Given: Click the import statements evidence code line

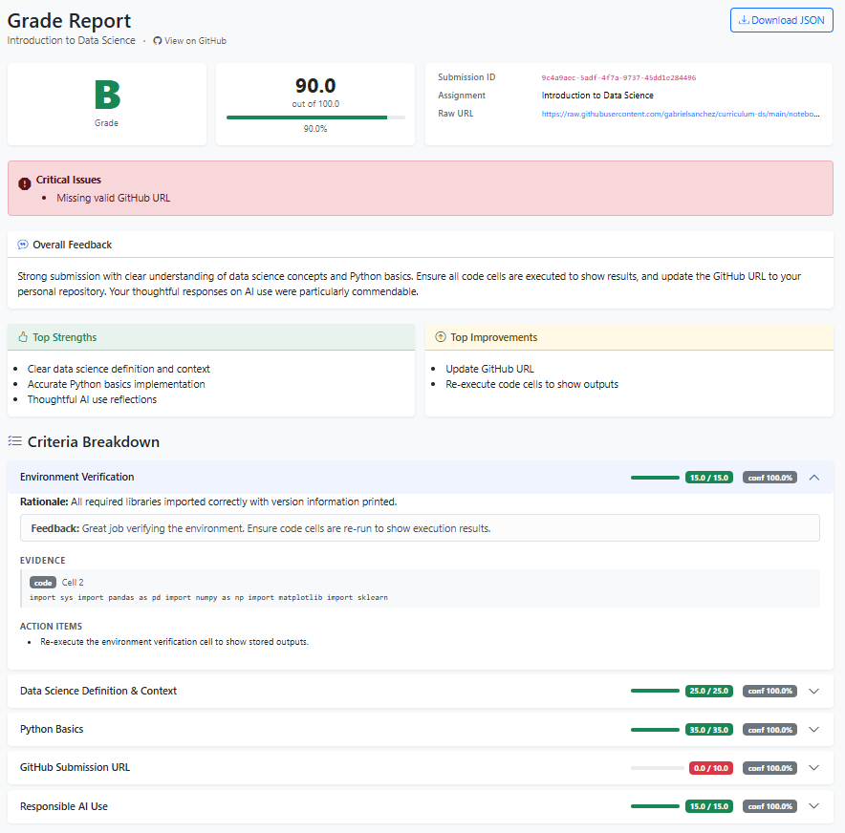Looking at the screenshot, I should click(208, 598).
